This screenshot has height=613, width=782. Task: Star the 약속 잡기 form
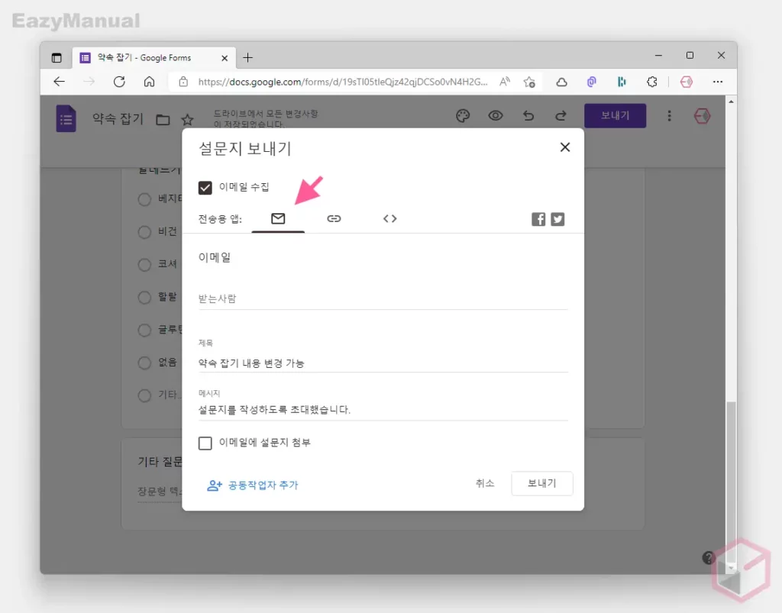click(187, 119)
